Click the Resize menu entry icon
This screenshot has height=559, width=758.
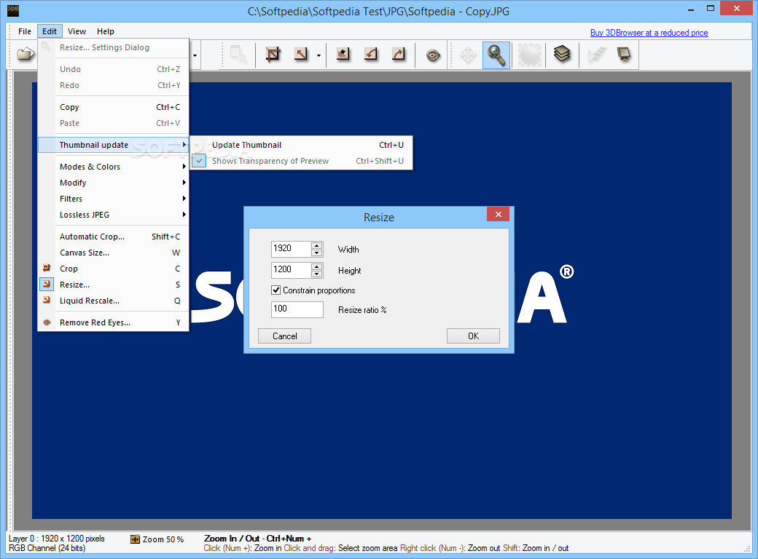[47, 284]
